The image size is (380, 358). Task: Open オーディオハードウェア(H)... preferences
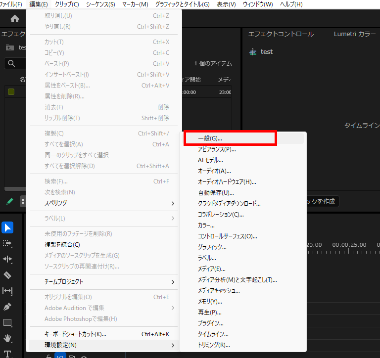click(x=243, y=182)
